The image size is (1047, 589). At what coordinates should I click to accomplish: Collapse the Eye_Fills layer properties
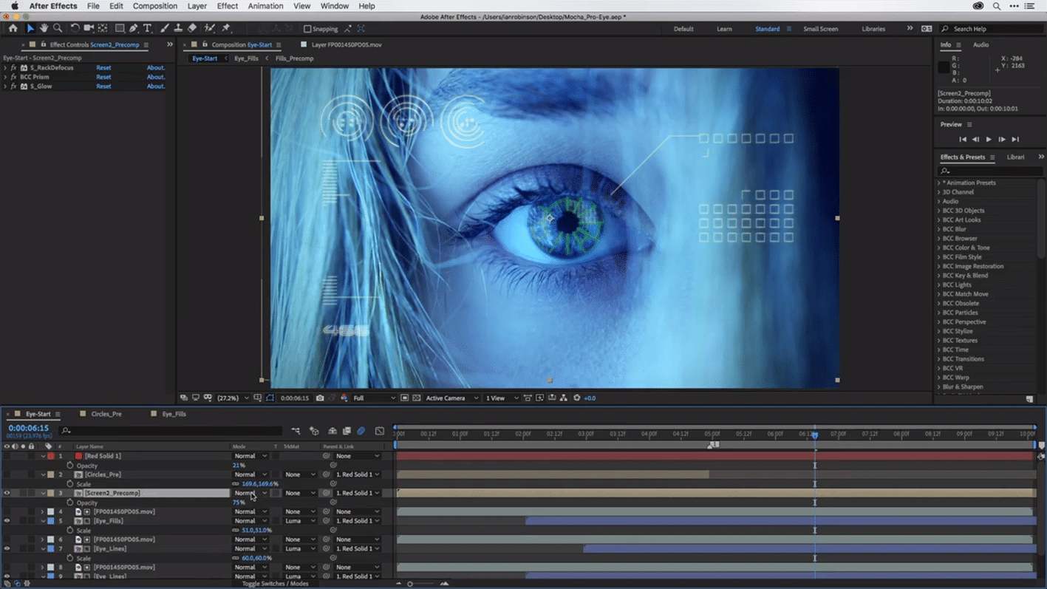(x=43, y=521)
